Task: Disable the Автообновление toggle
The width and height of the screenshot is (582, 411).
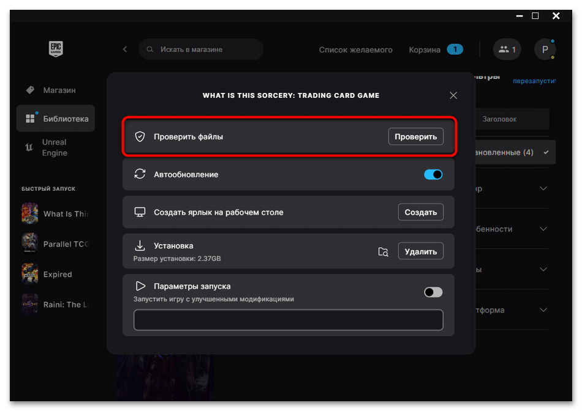Action: coord(433,174)
